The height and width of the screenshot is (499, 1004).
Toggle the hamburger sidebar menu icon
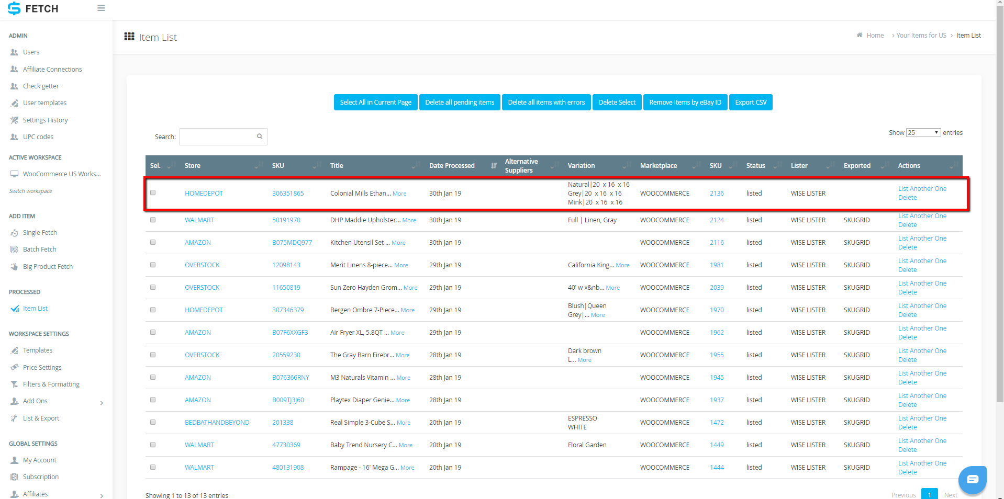tap(101, 8)
